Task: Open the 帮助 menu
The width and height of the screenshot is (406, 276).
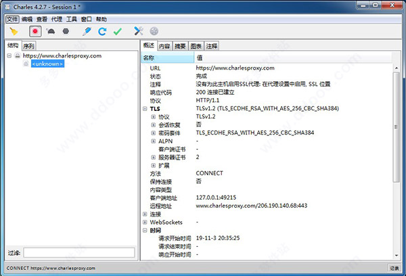Action: tap(101, 19)
